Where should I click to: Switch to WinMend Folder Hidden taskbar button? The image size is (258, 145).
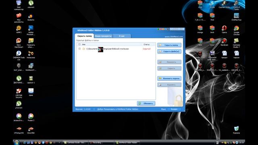click(x=127, y=143)
